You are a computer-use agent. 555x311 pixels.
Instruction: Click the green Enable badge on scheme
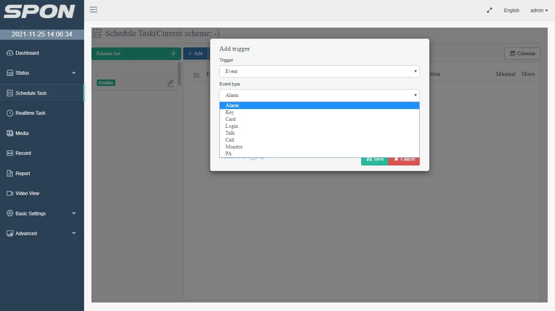click(106, 83)
